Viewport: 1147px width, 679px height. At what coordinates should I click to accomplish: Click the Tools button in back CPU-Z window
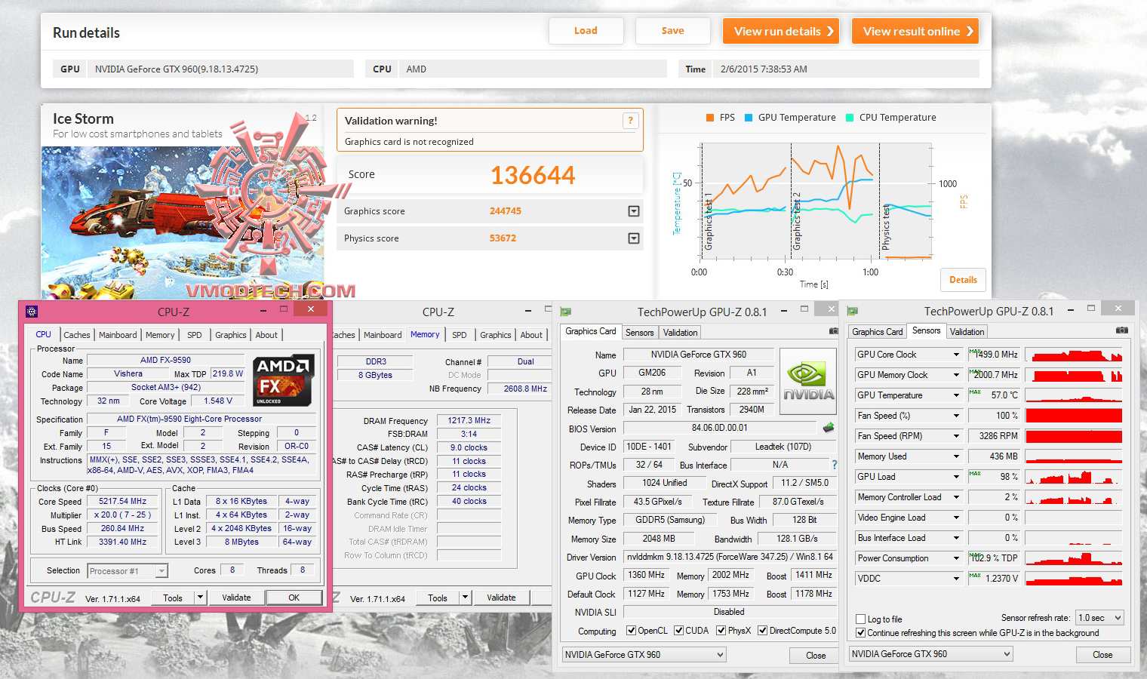tap(438, 598)
